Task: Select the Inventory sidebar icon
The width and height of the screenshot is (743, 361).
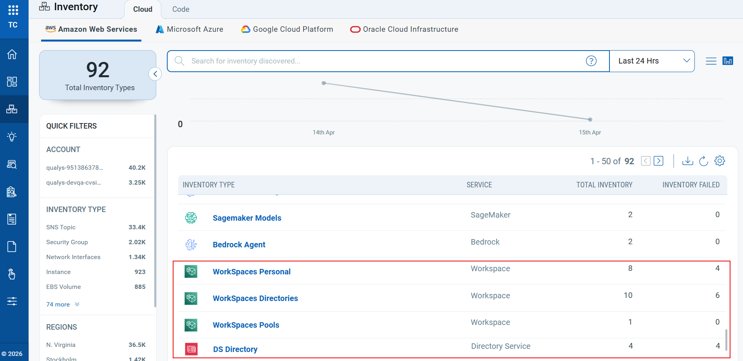Action: click(x=12, y=109)
